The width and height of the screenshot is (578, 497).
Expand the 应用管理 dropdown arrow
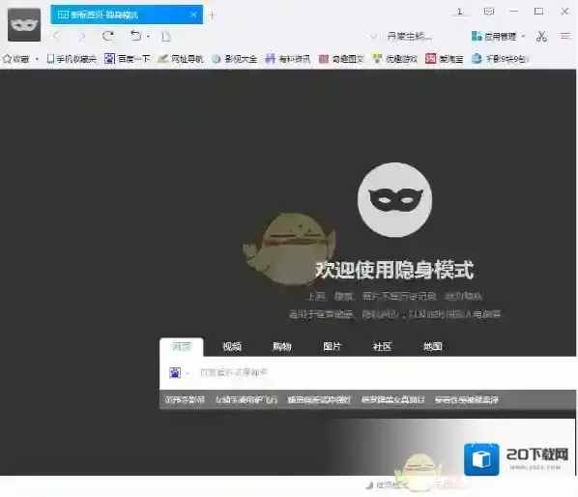(x=524, y=36)
